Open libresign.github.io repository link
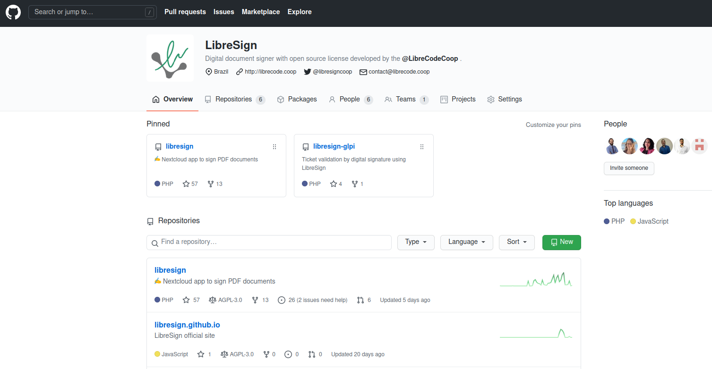This screenshot has width=712, height=369. click(187, 325)
